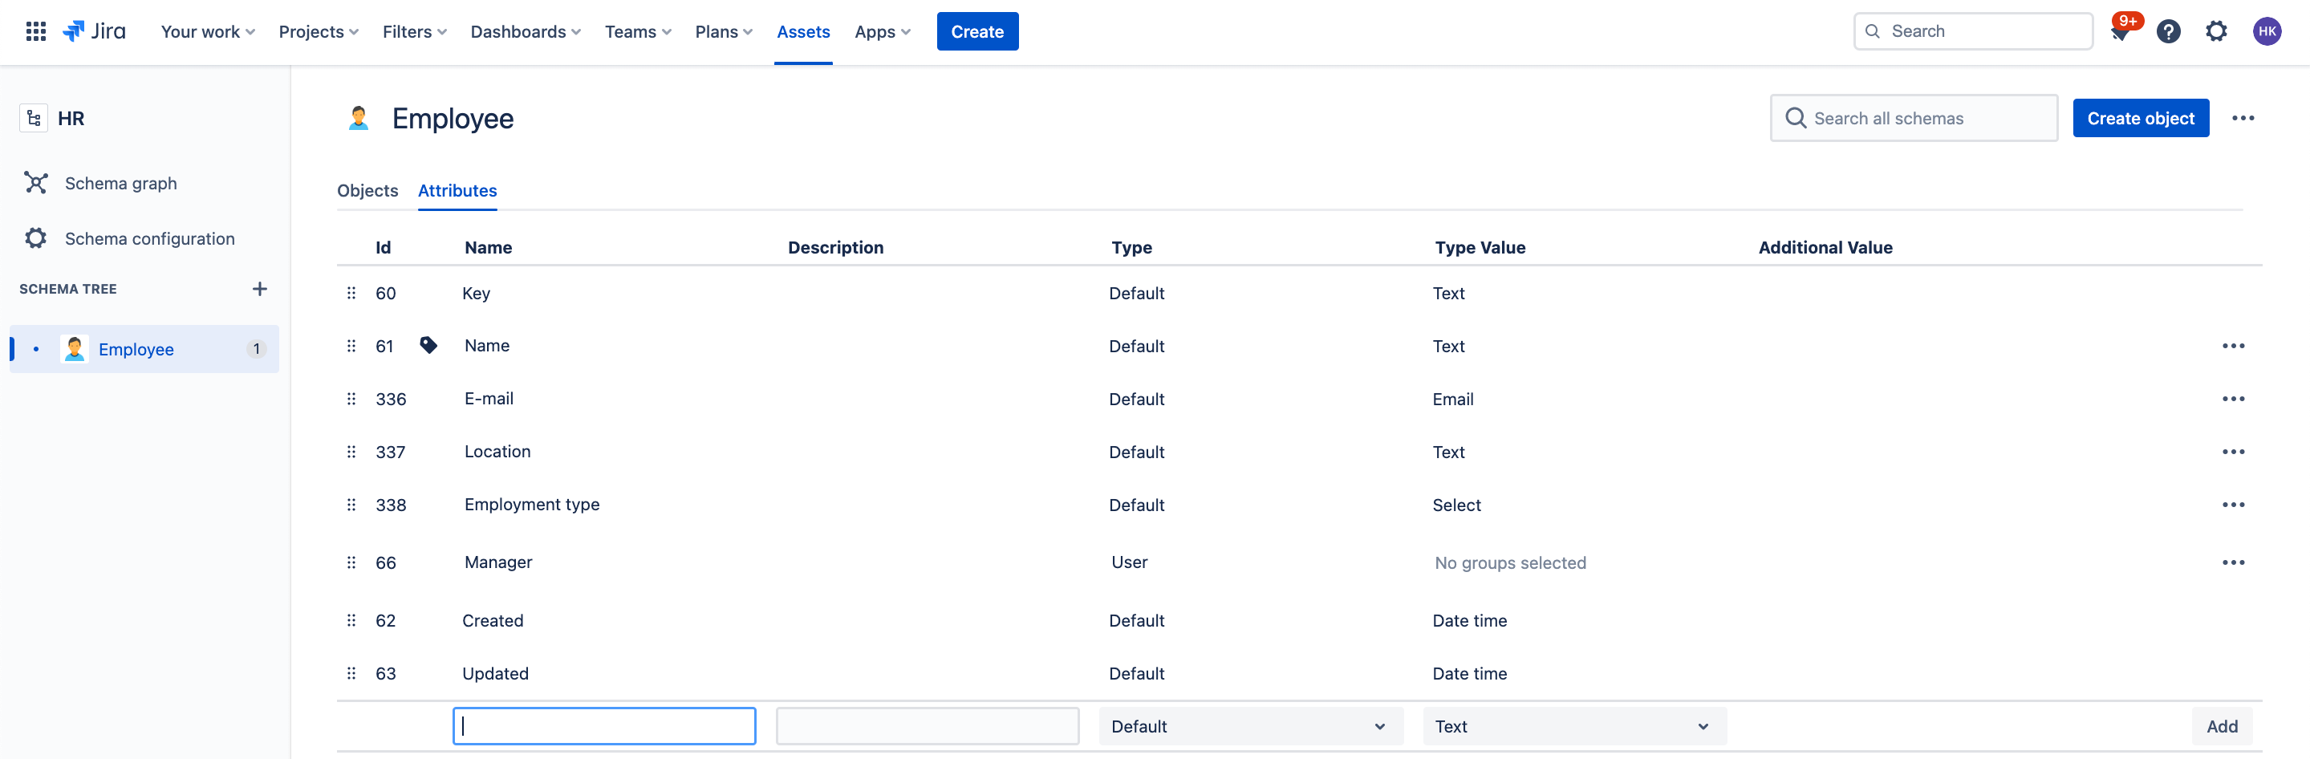This screenshot has height=759, width=2310.
Task: Open more actions for the Name attribute
Action: pyautogui.click(x=2233, y=347)
